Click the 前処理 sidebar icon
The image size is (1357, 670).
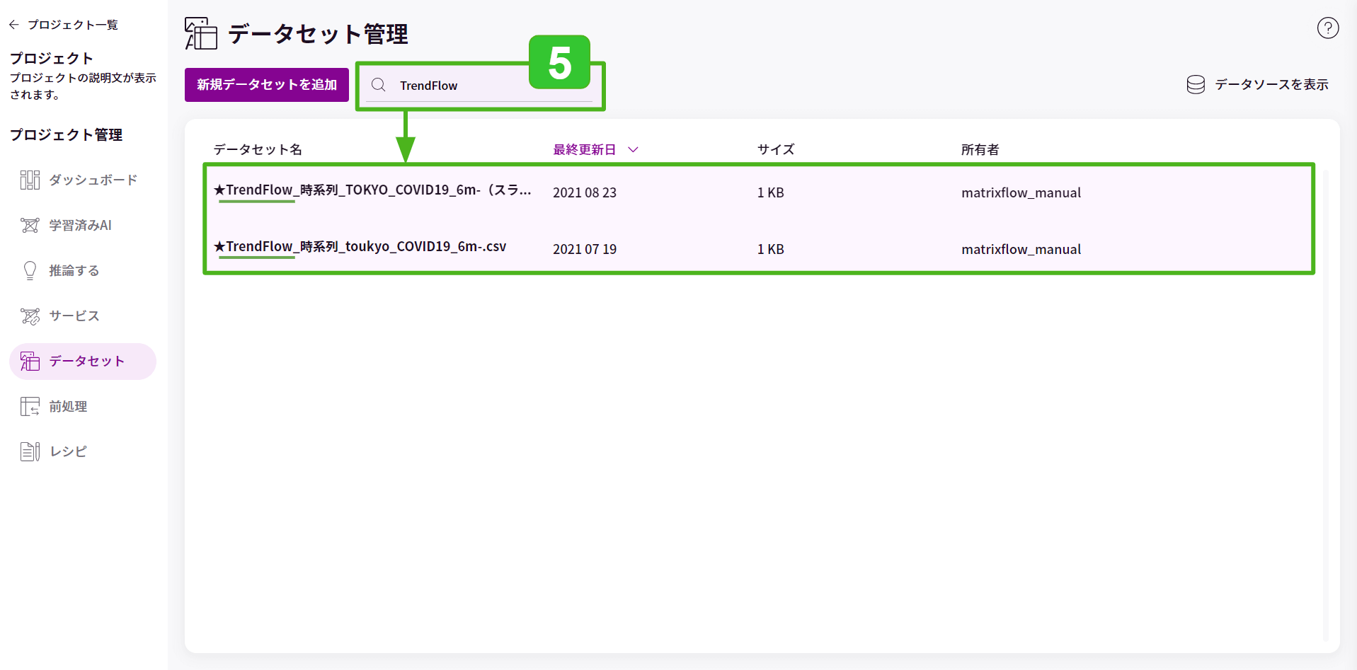point(30,406)
